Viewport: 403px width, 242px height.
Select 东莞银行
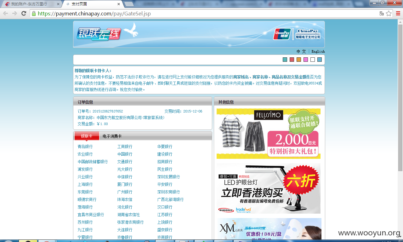coord(85,192)
